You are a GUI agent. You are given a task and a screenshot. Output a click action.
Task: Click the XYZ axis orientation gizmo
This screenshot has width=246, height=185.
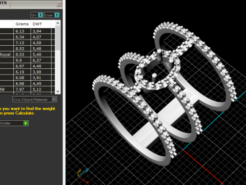[x=83, y=176]
